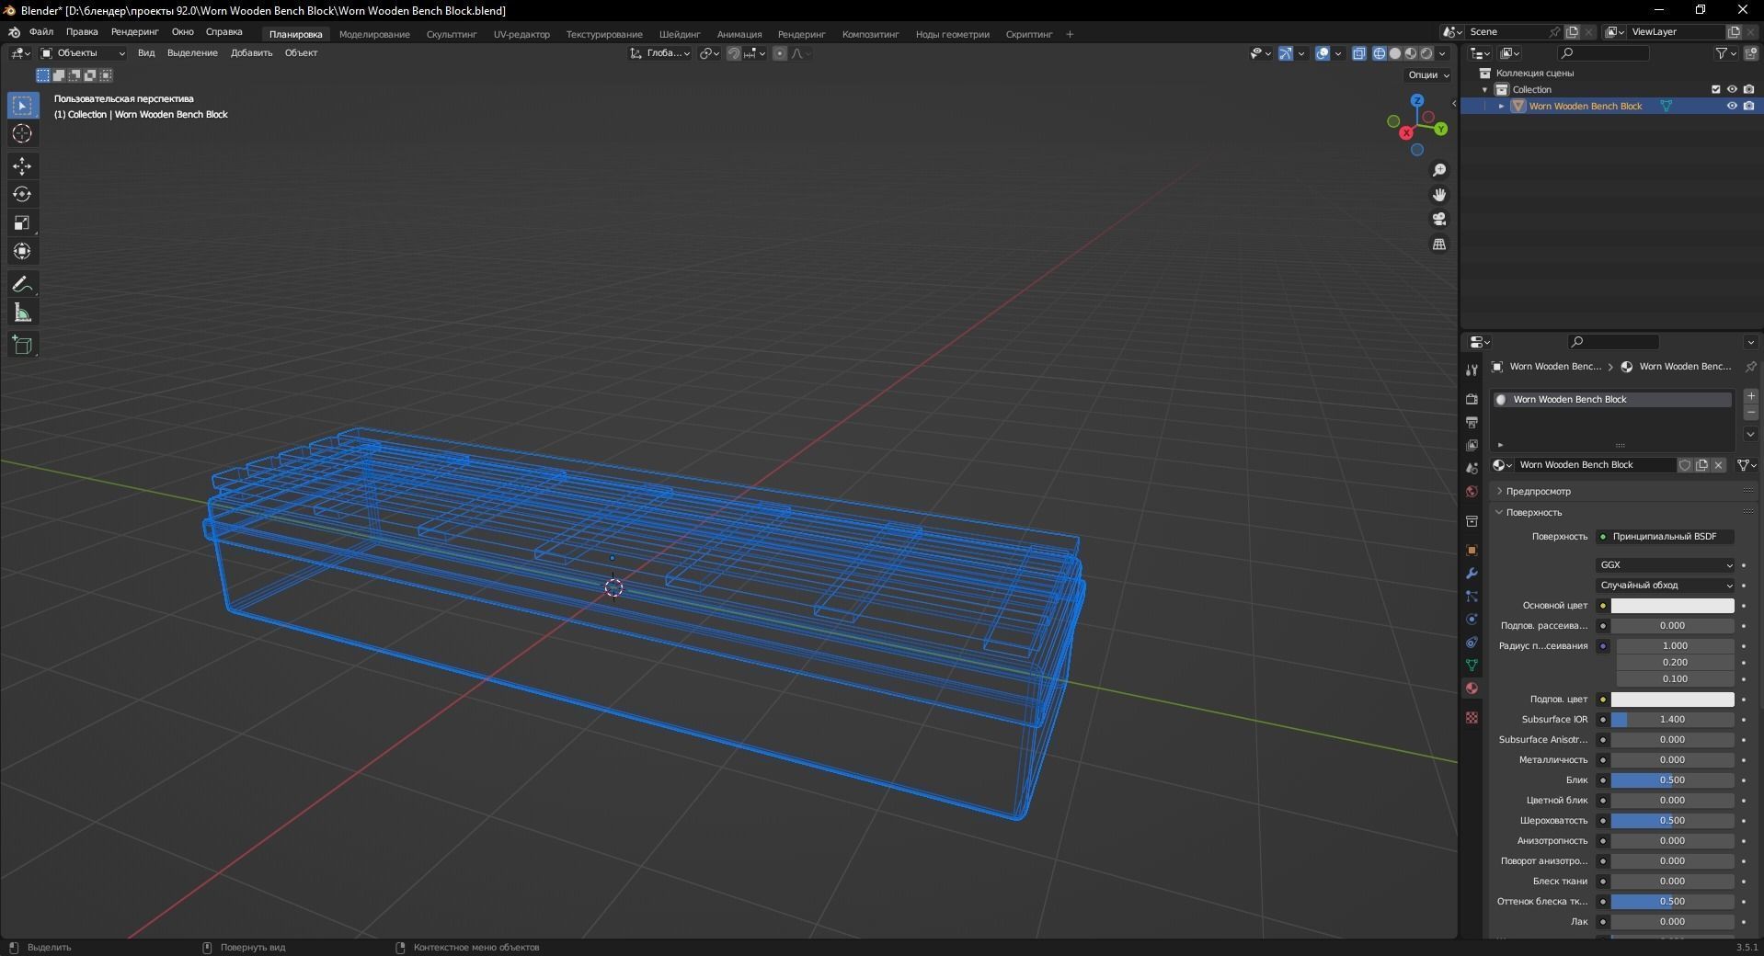The width and height of the screenshot is (1764, 956).
Task: Open the Physics properties tab
Action: pos(1472,619)
